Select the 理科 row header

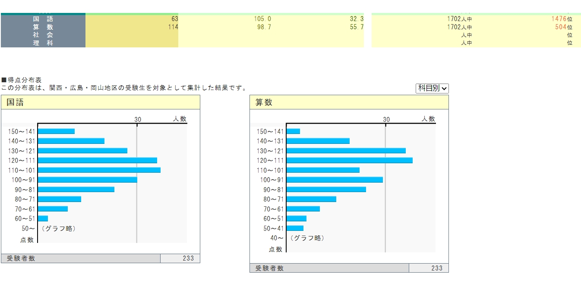pos(43,43)
